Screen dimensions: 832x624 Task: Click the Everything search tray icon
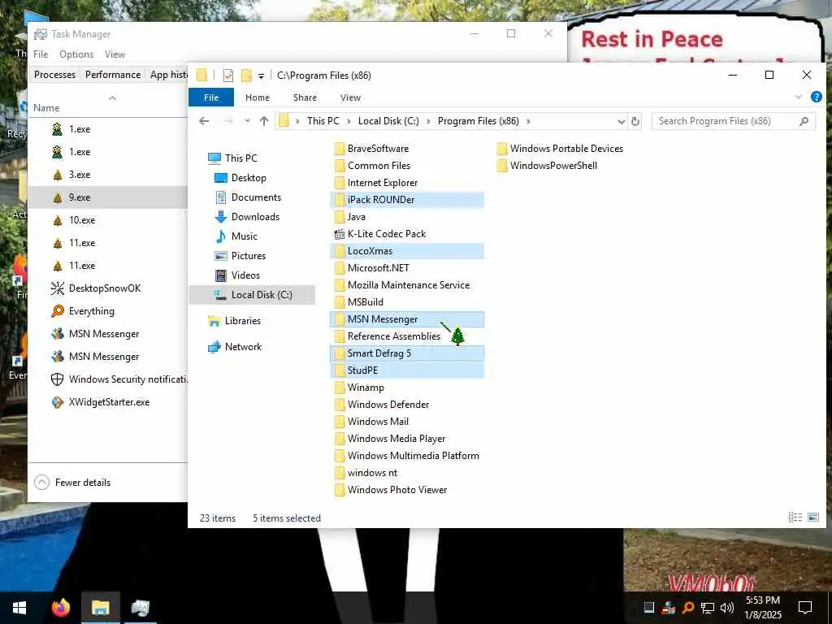coord(688,608)
